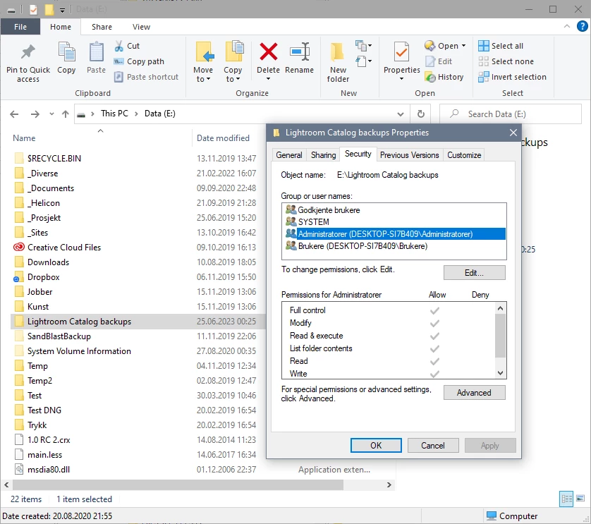This screenshot has width=591, height=524.
Task: Switch to the Share ribbon tab
Action: [102, 27]
